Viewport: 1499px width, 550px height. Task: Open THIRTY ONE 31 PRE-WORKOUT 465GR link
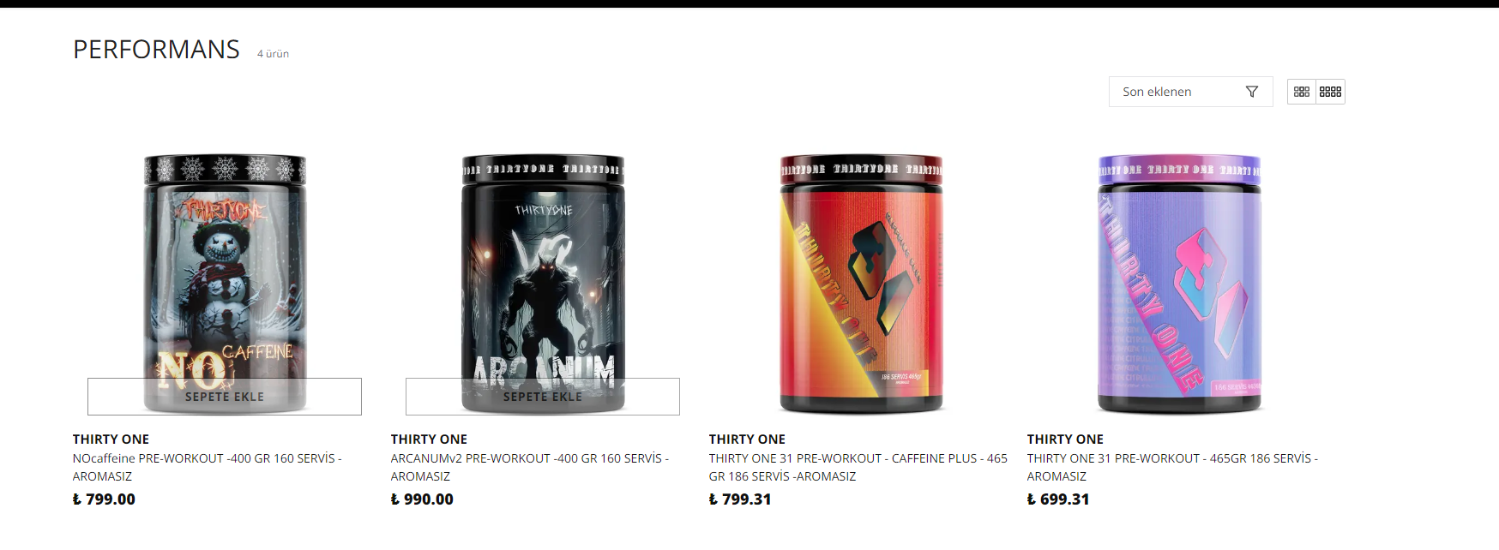(x=1172, y=468)
